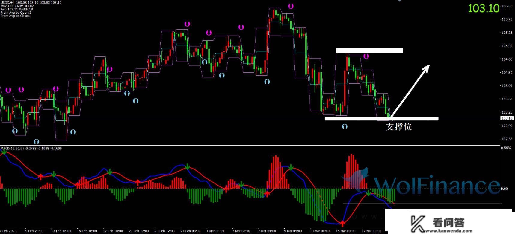
Task: Click the Avg:103.11 Width:18 info line
Action: [x=17, y=9]
